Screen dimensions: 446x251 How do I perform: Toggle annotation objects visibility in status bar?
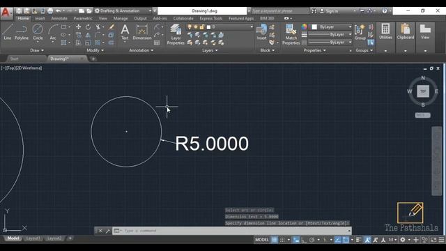tap(367, 240)
